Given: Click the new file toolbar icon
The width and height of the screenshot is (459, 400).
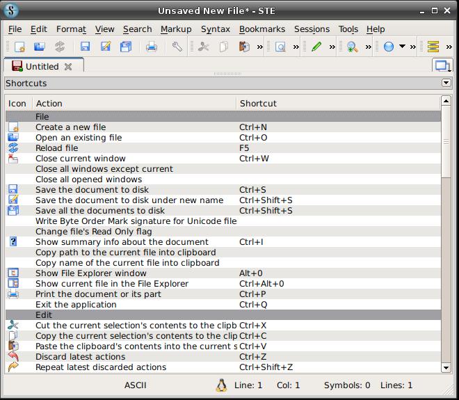Looking at the screenshot, I should [x=19, y=47].
